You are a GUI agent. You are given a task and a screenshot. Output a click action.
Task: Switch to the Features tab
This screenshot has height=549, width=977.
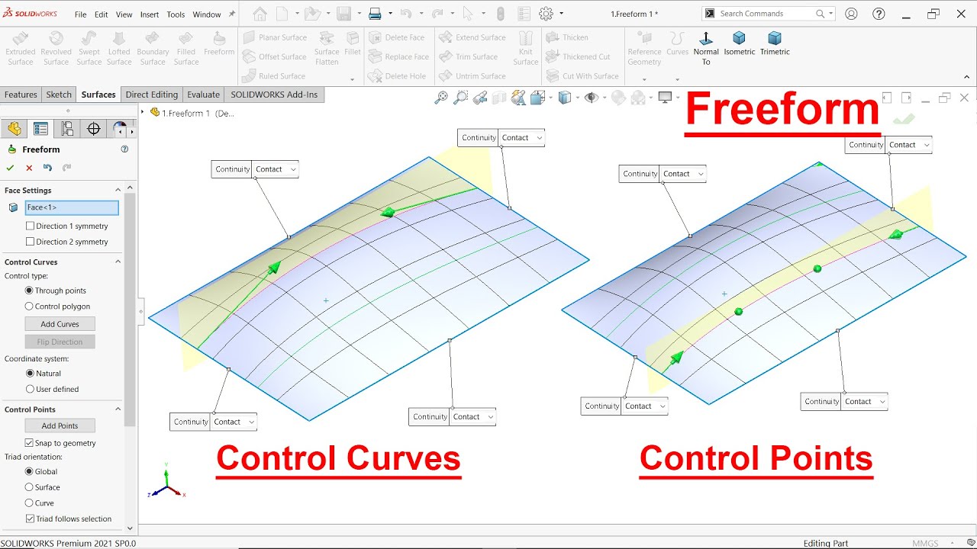pyautogui.click(x=21, y=95)
